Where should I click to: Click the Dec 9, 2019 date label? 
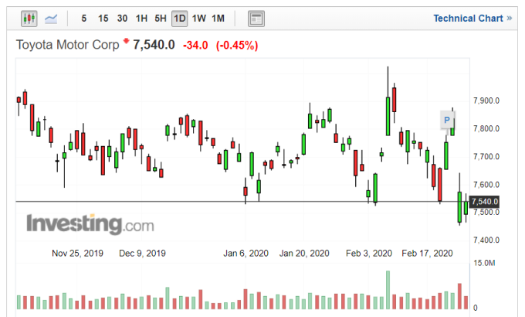point(142,254)
